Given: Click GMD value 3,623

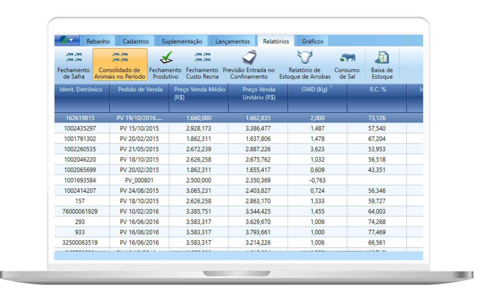Looking at the screenshot, I should click(x=317, y=149).
